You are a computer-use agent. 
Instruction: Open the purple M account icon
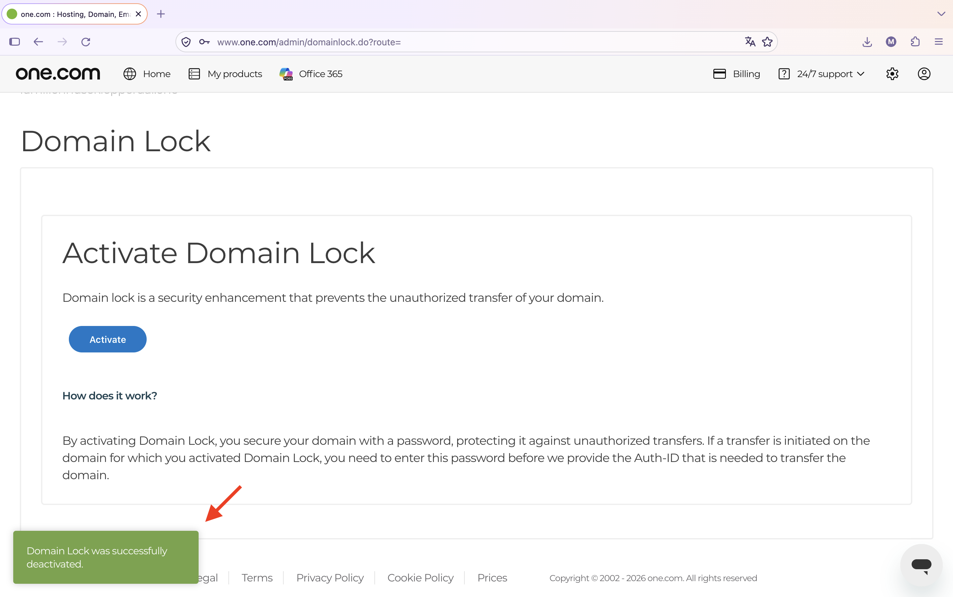tap(891, 42)
